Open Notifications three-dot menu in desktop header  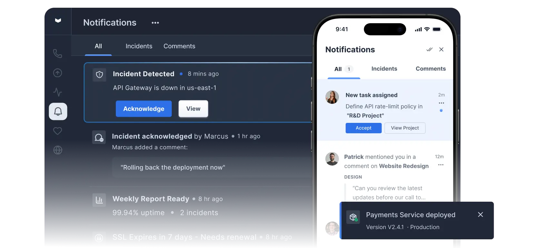click(x=155, y=23)
